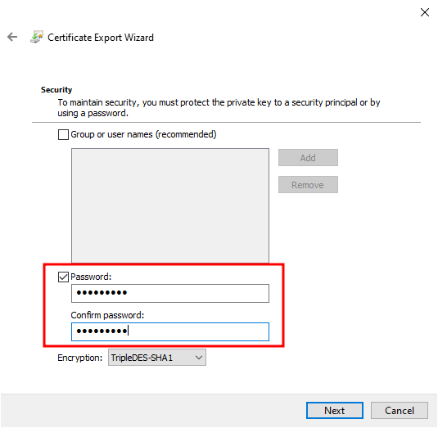Focus the Password input field
The height and width of the screenshot is (428, 438).
[170, 294]
